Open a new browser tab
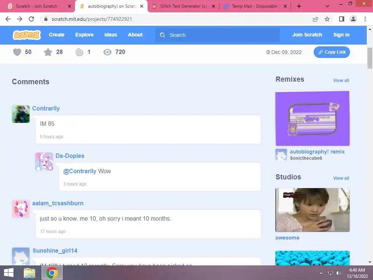This screenshot has width=373, height=280. point(299,6)
